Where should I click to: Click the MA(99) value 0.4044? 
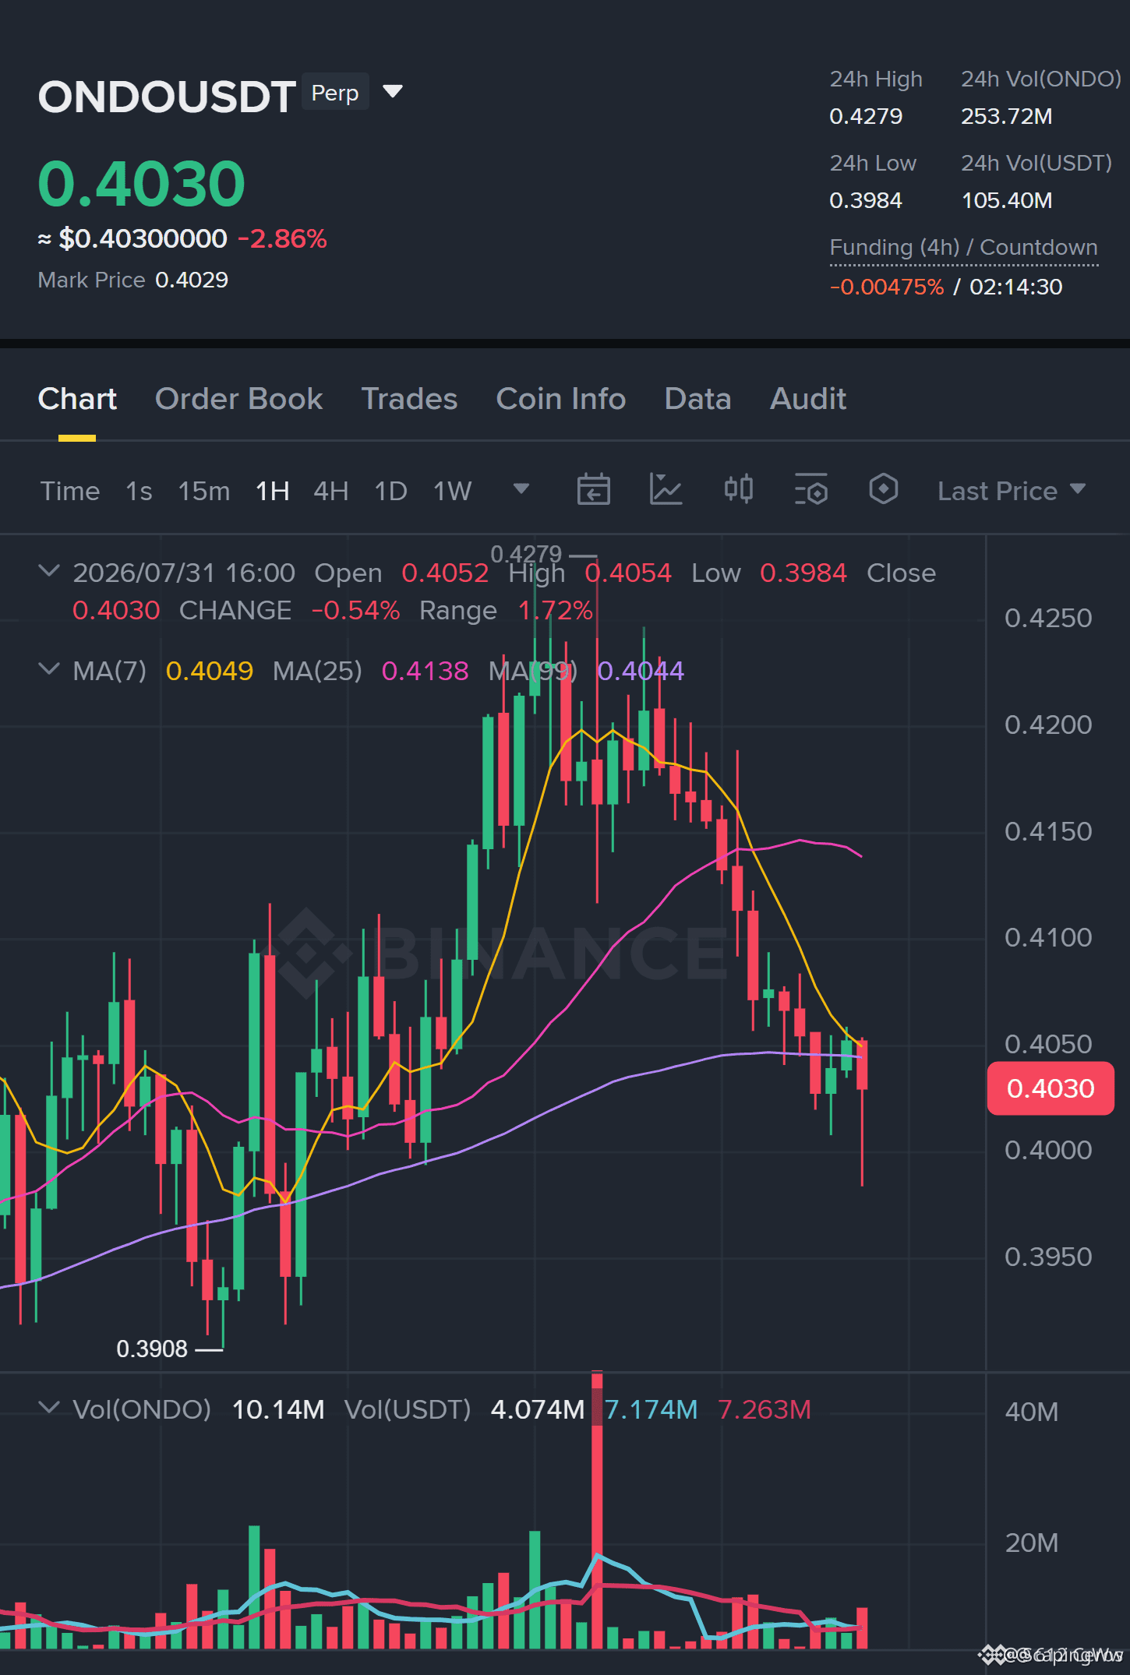[x=641, y=671]
